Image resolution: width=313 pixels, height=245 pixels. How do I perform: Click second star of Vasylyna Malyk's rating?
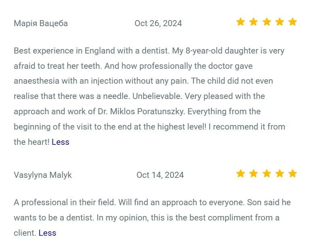click(254, 173)
